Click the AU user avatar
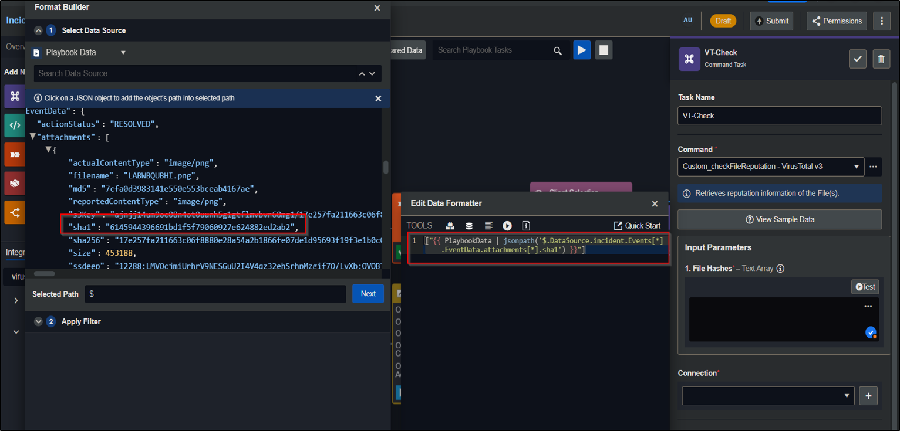 click(687, 21)
